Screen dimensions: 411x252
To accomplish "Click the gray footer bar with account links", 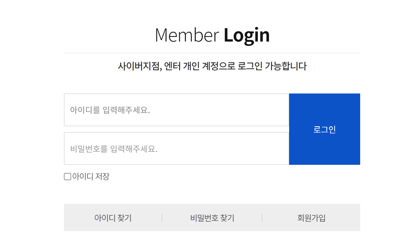I will click(212, 217).
